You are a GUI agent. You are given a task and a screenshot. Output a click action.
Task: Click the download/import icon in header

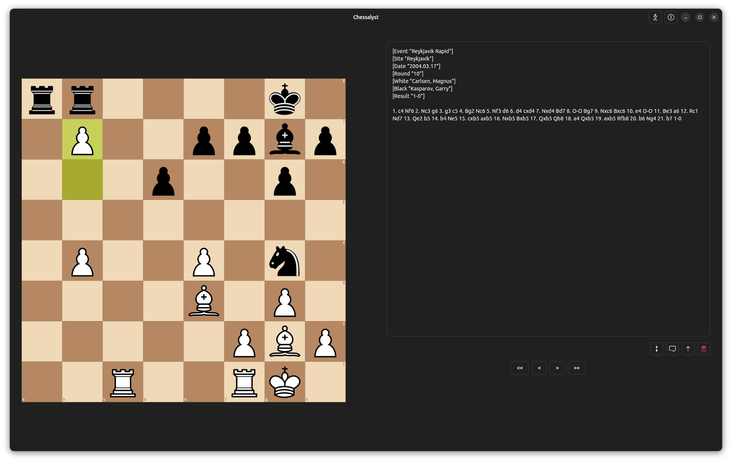(x=655, y=17)
